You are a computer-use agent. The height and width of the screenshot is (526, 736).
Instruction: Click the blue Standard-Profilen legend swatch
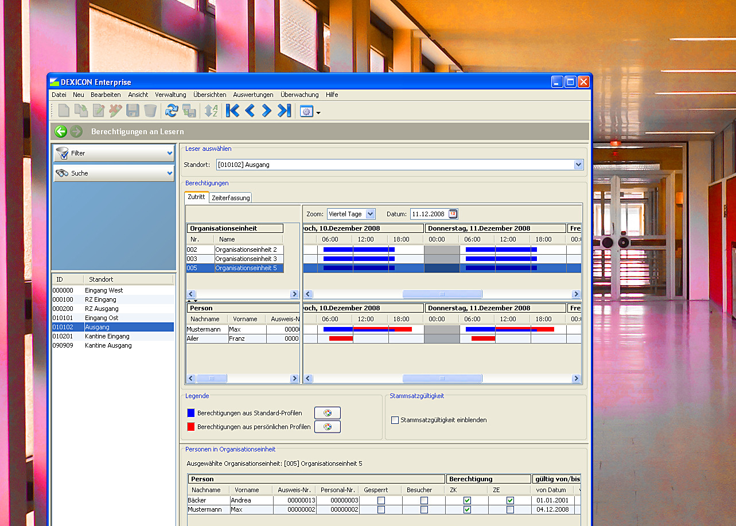click(x=191, y=413)
